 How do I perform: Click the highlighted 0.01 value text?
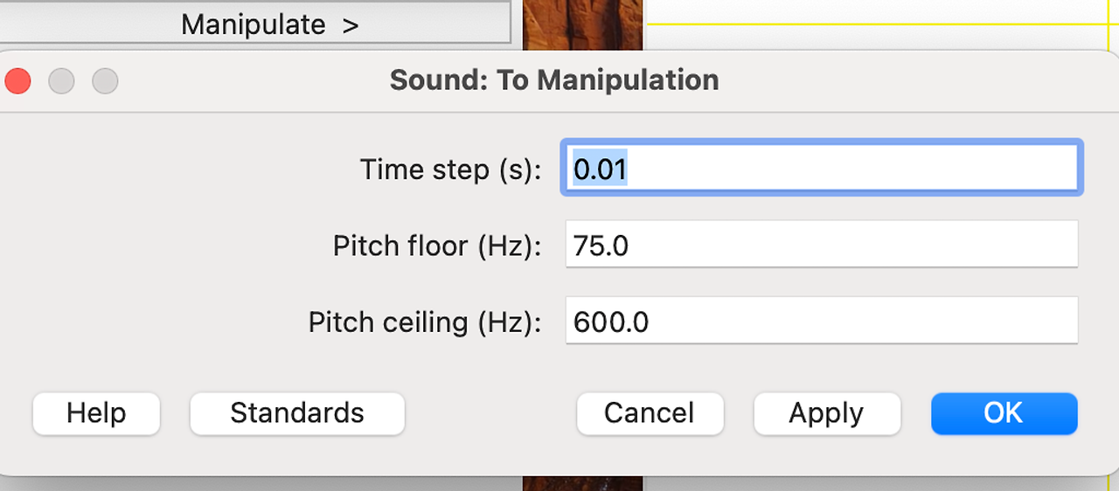(601, 169)
